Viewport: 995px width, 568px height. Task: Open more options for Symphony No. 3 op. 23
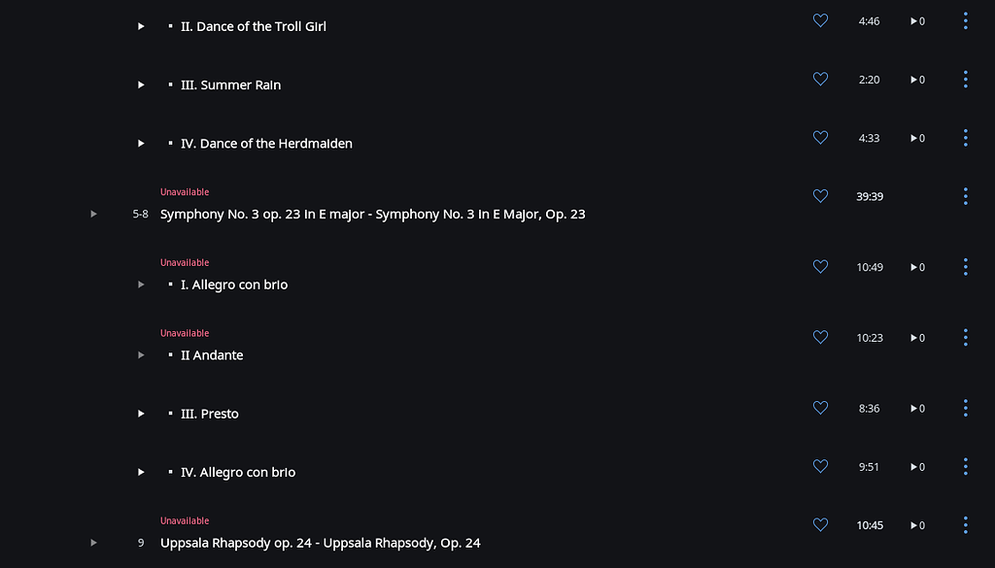click(965, 196)
